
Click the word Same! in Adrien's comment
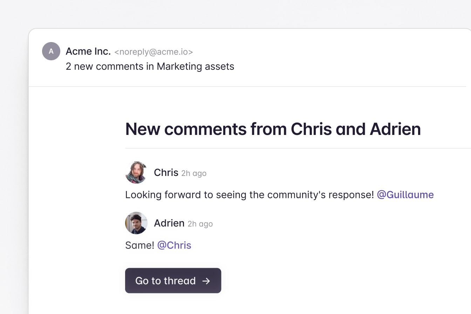tap(139, 245)
